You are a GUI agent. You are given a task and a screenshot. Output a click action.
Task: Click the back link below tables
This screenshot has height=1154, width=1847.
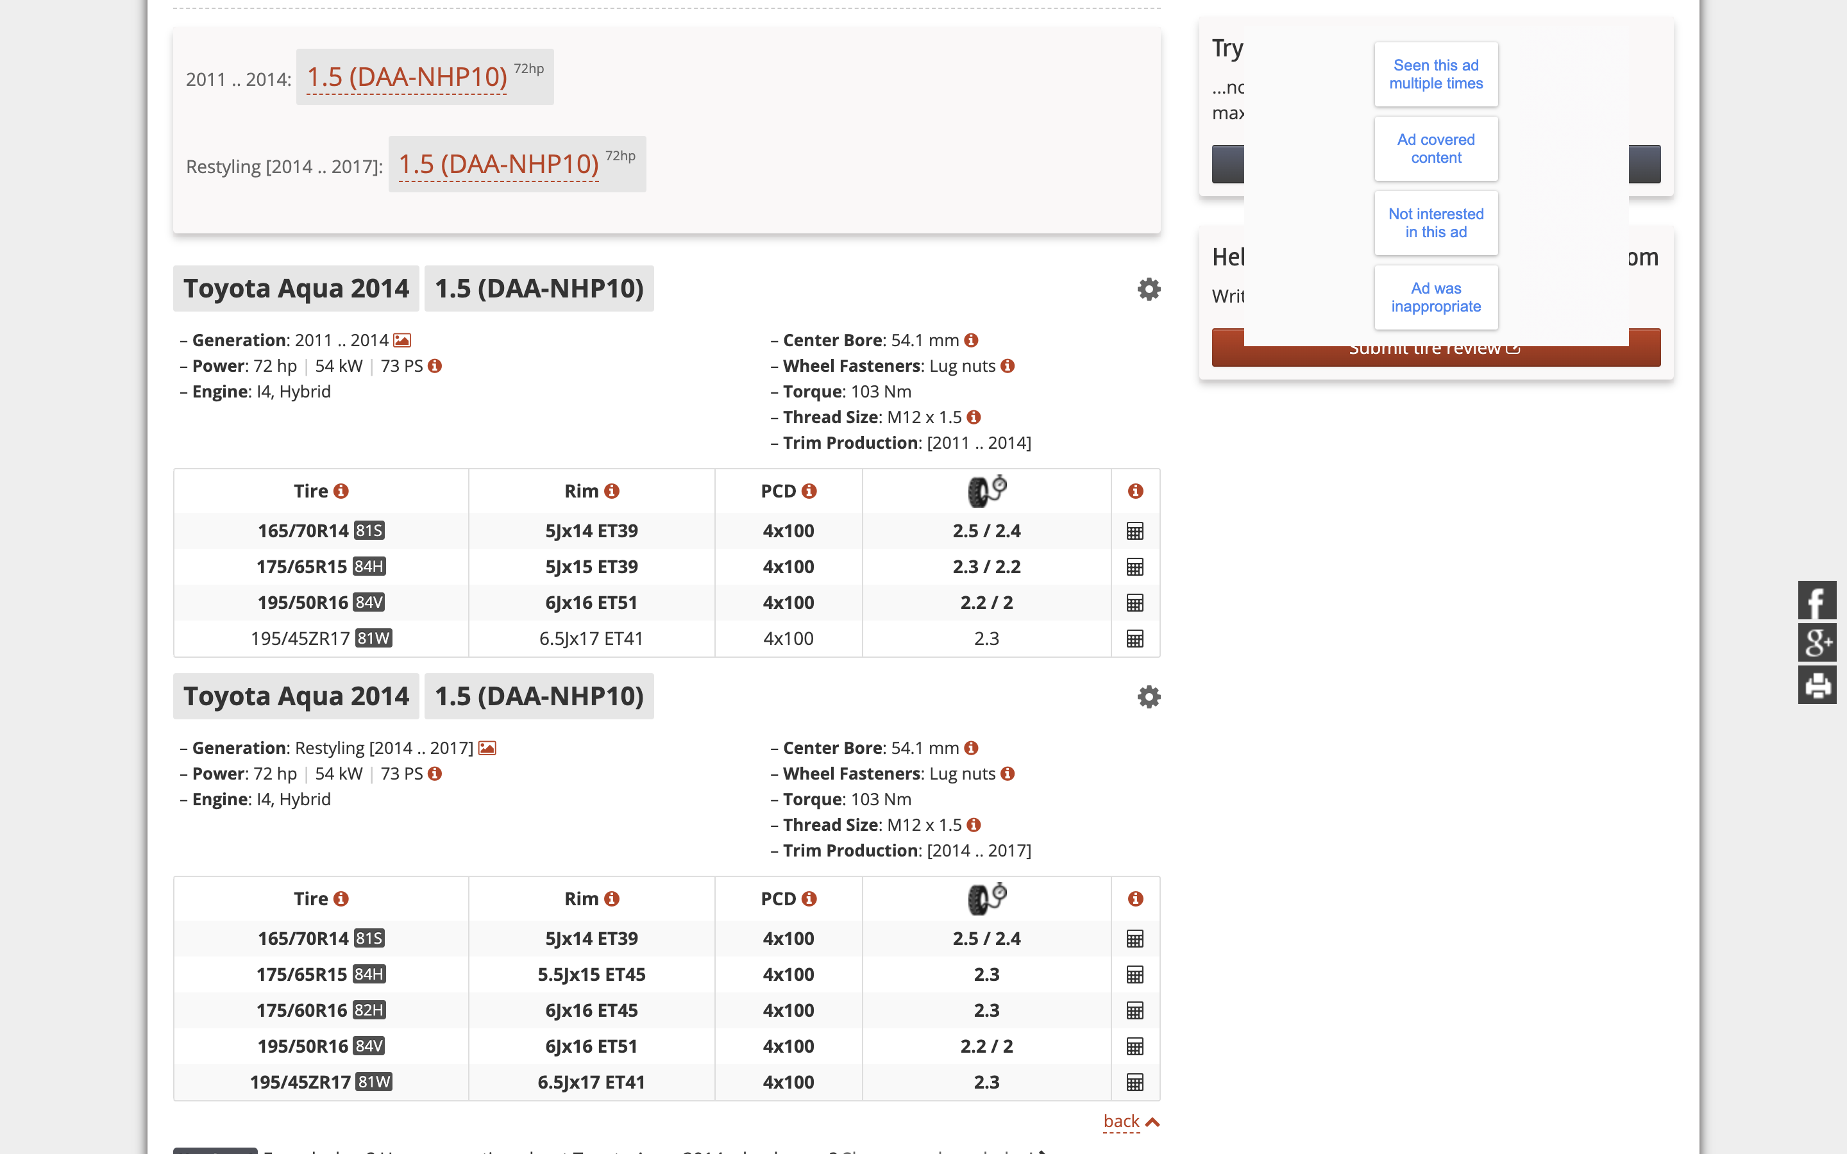pos(1131,1121)
